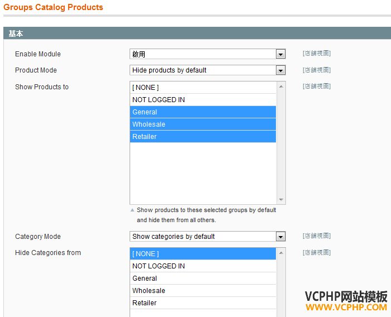
Task: Click the scope label beside Enable Module
Action: [317, 54]
